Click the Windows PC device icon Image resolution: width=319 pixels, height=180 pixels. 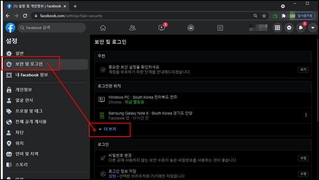[x=102, y=99]
